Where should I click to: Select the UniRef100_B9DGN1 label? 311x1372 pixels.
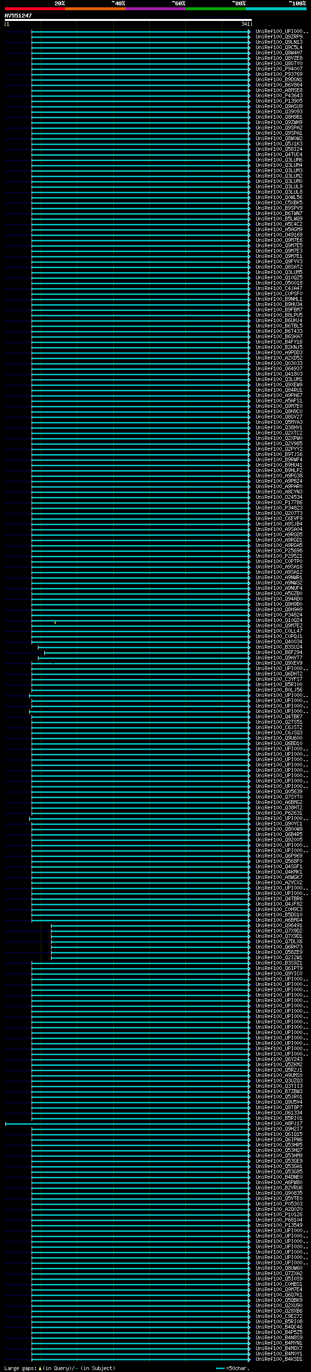[279, 79]
